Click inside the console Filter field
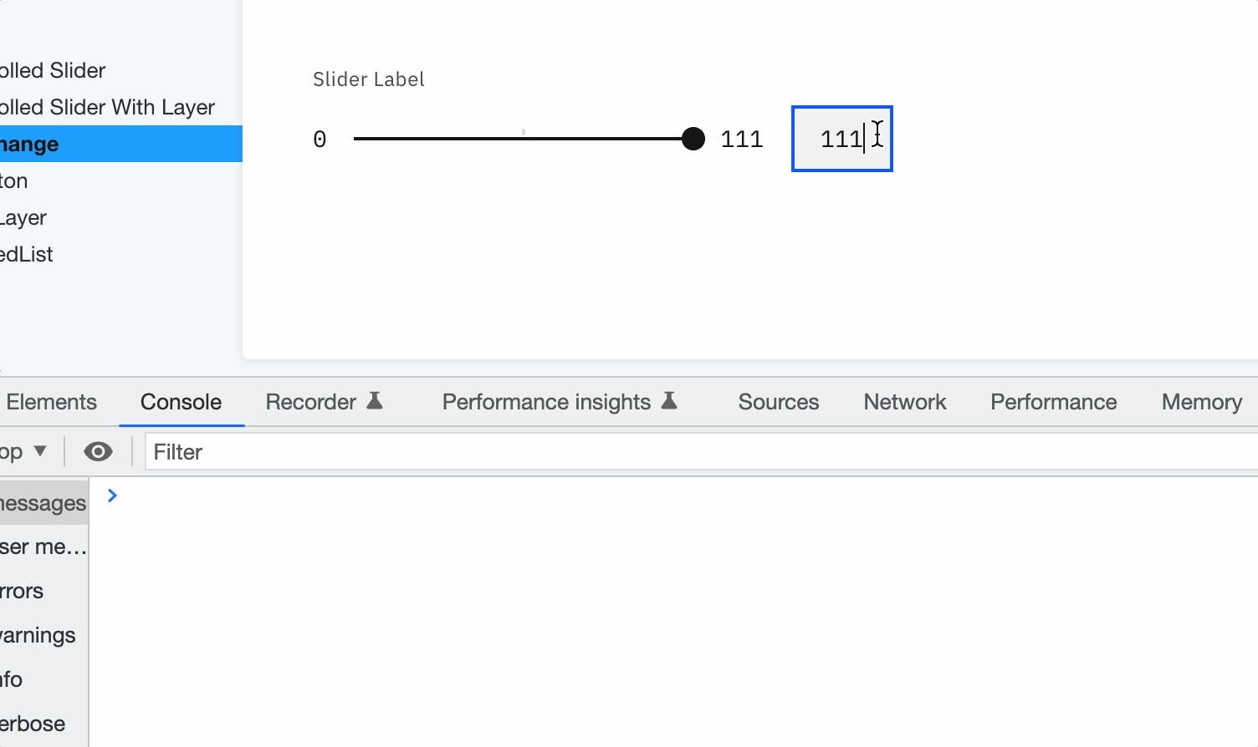This screenshot has width=1258, height=747. (335, 451)
